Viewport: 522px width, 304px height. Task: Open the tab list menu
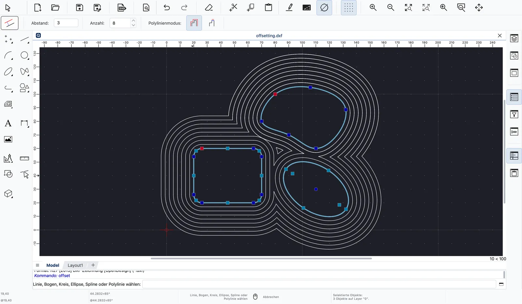[x=38, y=265]
